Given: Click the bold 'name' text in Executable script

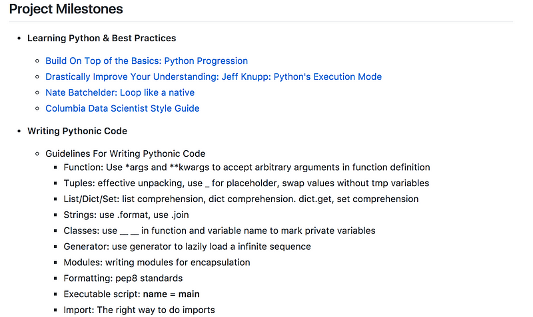Looking at the screenshot, I should 155,294.
